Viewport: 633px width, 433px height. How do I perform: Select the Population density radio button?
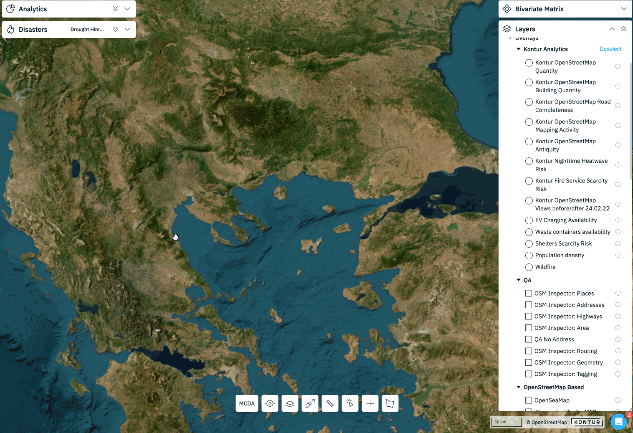[x=529, y=255]
